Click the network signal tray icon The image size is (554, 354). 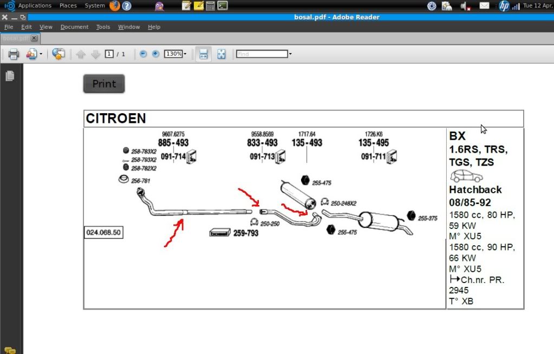pyautogui.click(x=516, y=6)
